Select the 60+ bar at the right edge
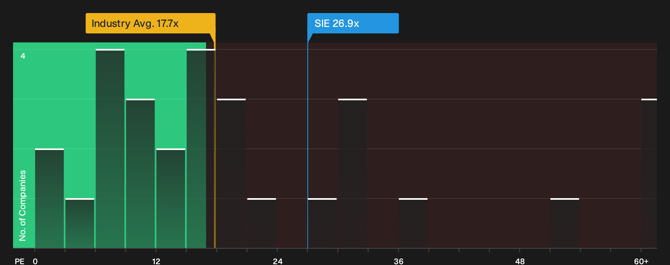 coord(649,174)
